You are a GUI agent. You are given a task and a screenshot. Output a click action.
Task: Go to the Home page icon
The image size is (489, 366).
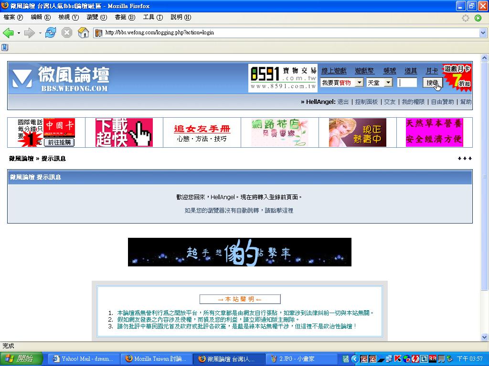pos(83,32)
